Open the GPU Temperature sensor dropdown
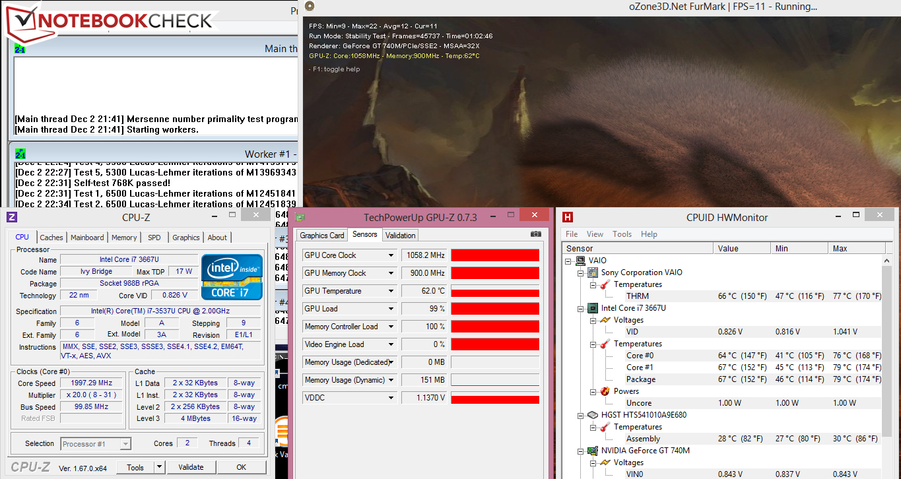901x479 pixels. click(391, 291)
